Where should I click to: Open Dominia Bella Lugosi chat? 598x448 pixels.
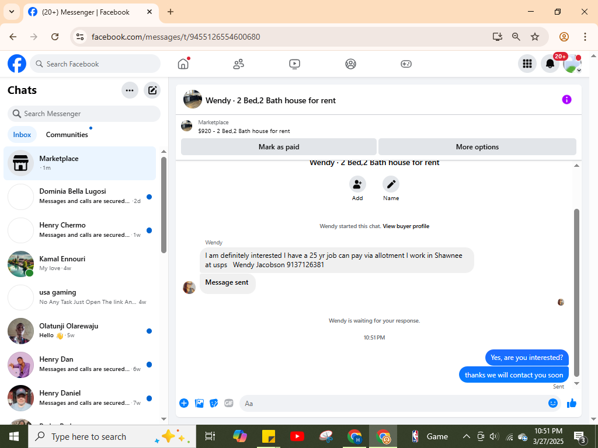[79, 197]
